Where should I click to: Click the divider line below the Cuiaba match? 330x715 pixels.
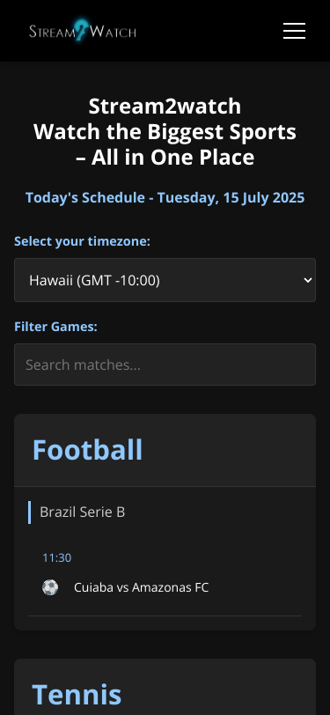pyautogui.click(x=165, y=616)
